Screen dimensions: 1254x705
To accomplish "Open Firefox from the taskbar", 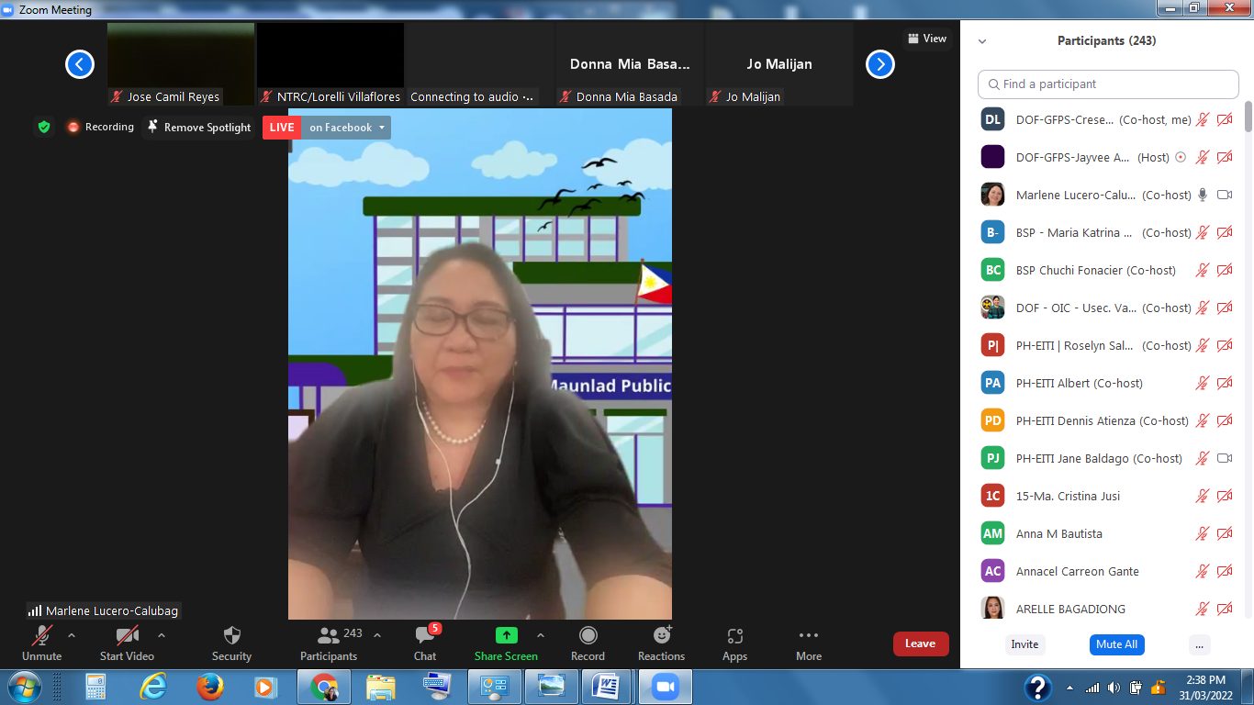I will click(210, 687).
